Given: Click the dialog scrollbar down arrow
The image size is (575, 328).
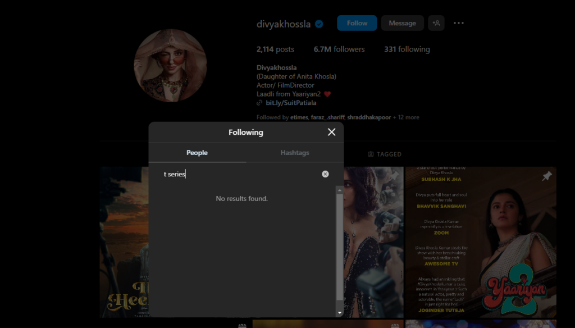Looking at the screenshot, I should pos(339,312).
